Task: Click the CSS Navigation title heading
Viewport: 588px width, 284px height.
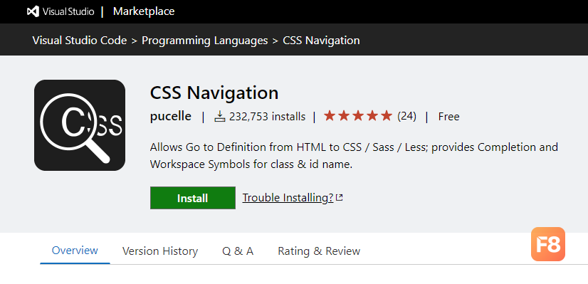Action: pos(214,93)
